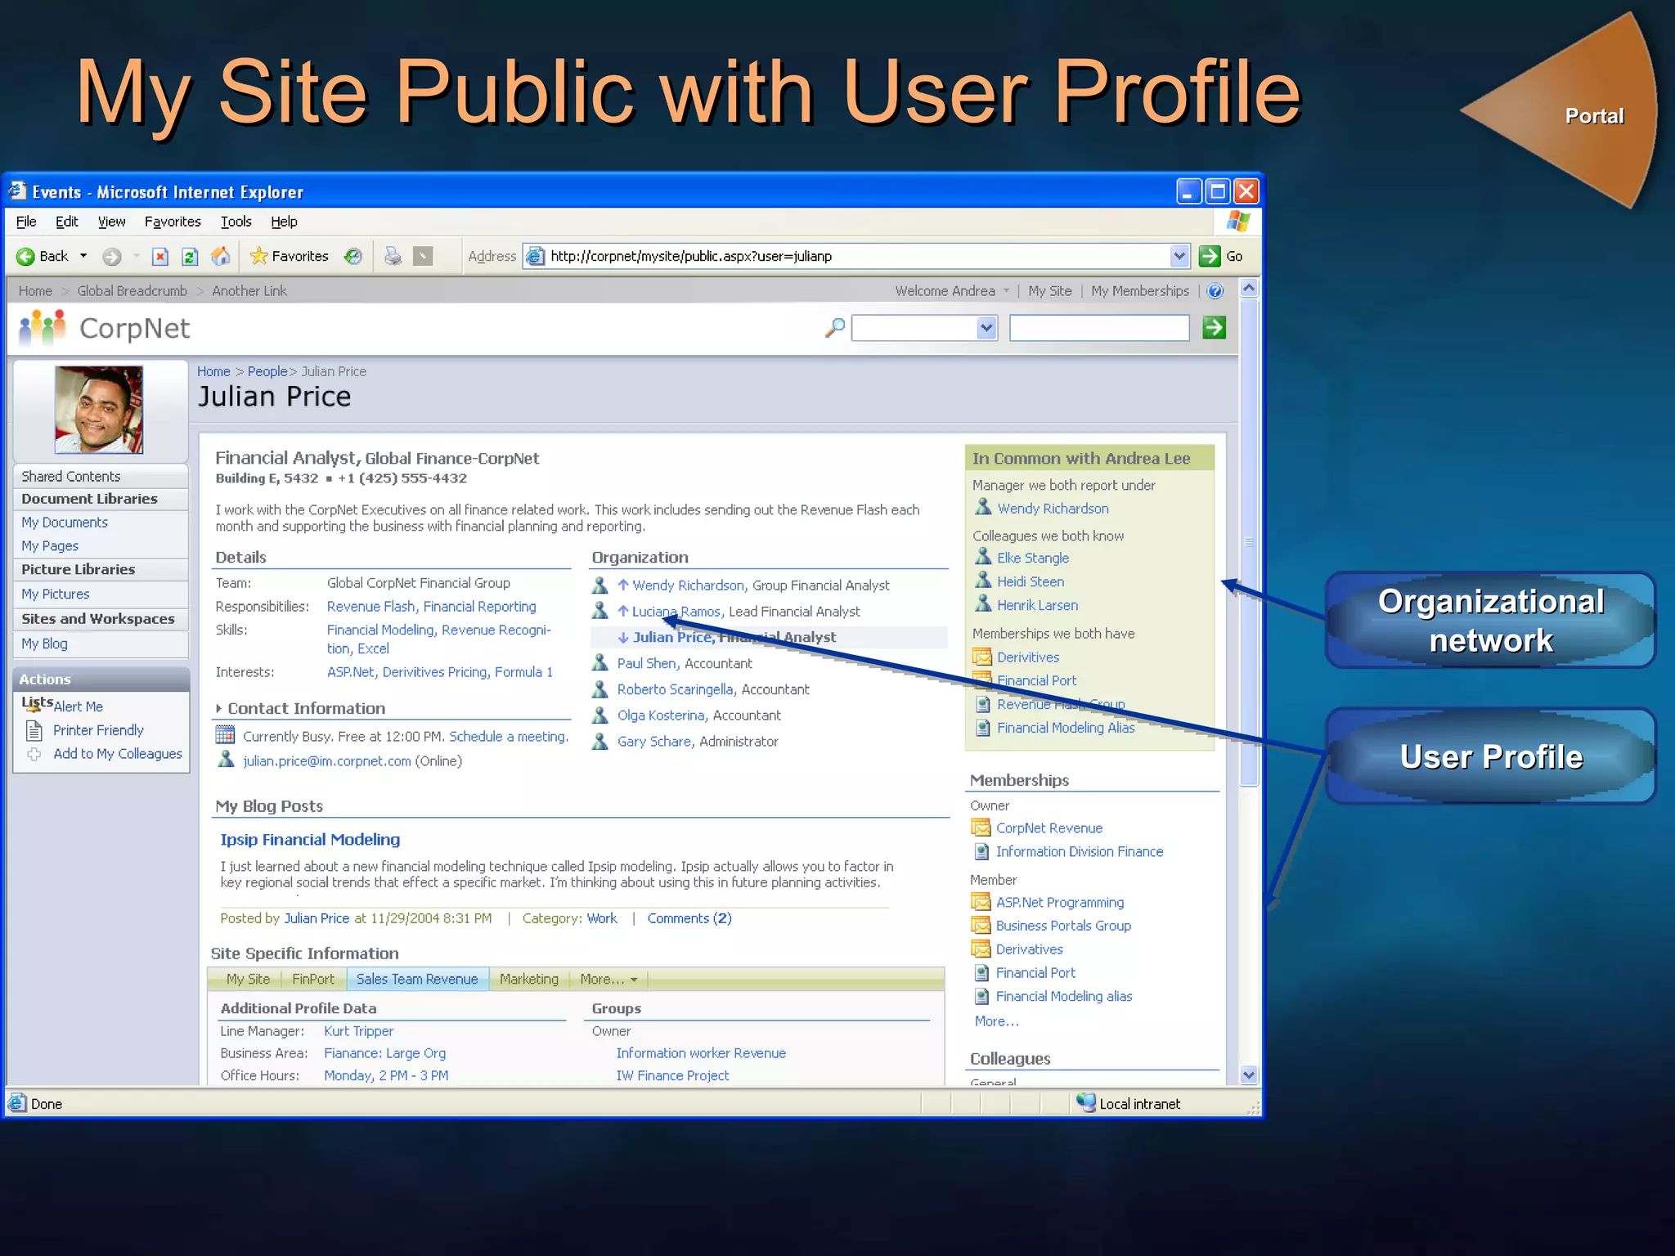Click the CorpNet people logo
Screen dimensions: 1675x1256
tap(43, 328)
